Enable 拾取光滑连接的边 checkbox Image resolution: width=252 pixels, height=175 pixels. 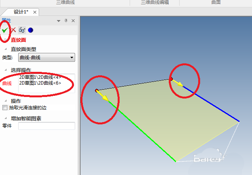(x=5, y=107)
